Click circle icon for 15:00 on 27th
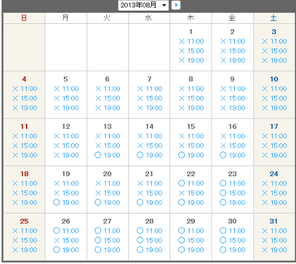 pos(98,240)
